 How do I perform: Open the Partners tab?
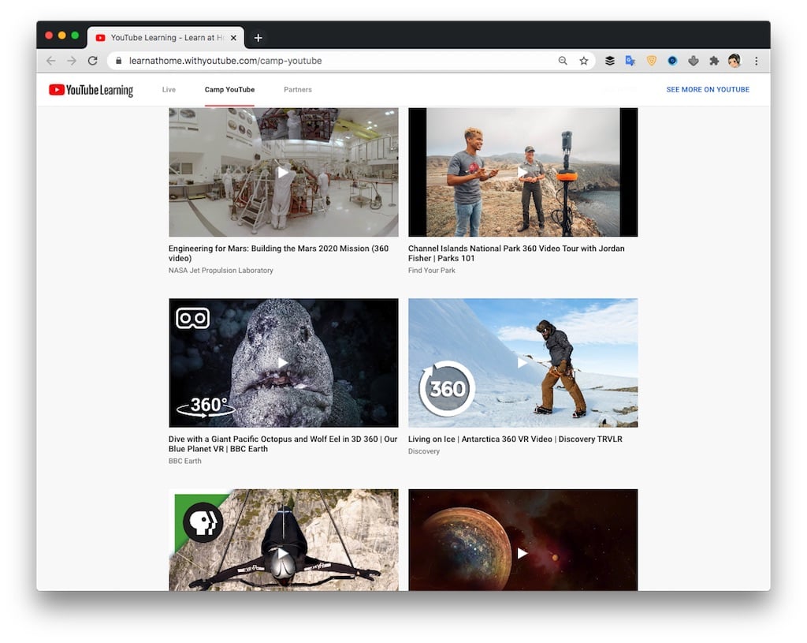pos(297,90)
